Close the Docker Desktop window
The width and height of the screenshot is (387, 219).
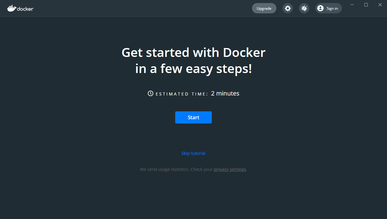pos(380,5)
